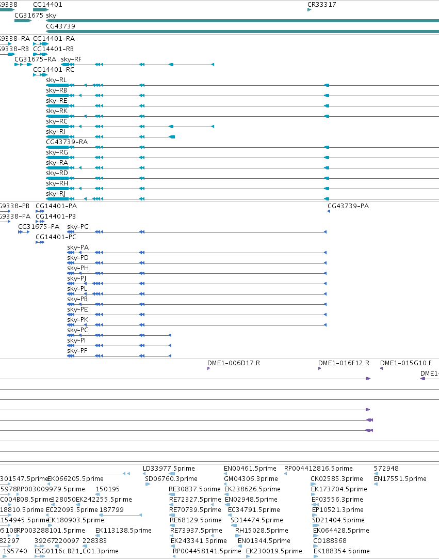Image resolution: width=439 pixels, height=559 pixels.
Task: Select protein sky-PD
Action: (x=197, y=263)
